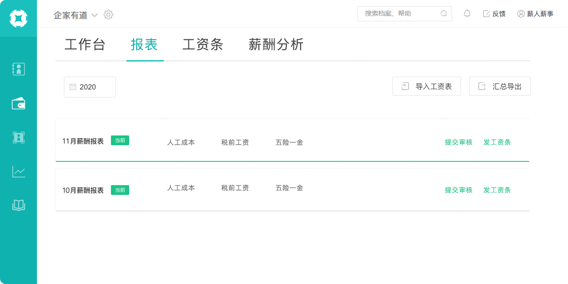Click 发工资条 for the 10月薪酬报表
Viewport: 568px width, 284px height.
[x=497, y=190]
